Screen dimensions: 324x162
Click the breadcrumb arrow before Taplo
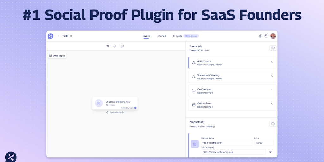(59, 36)
